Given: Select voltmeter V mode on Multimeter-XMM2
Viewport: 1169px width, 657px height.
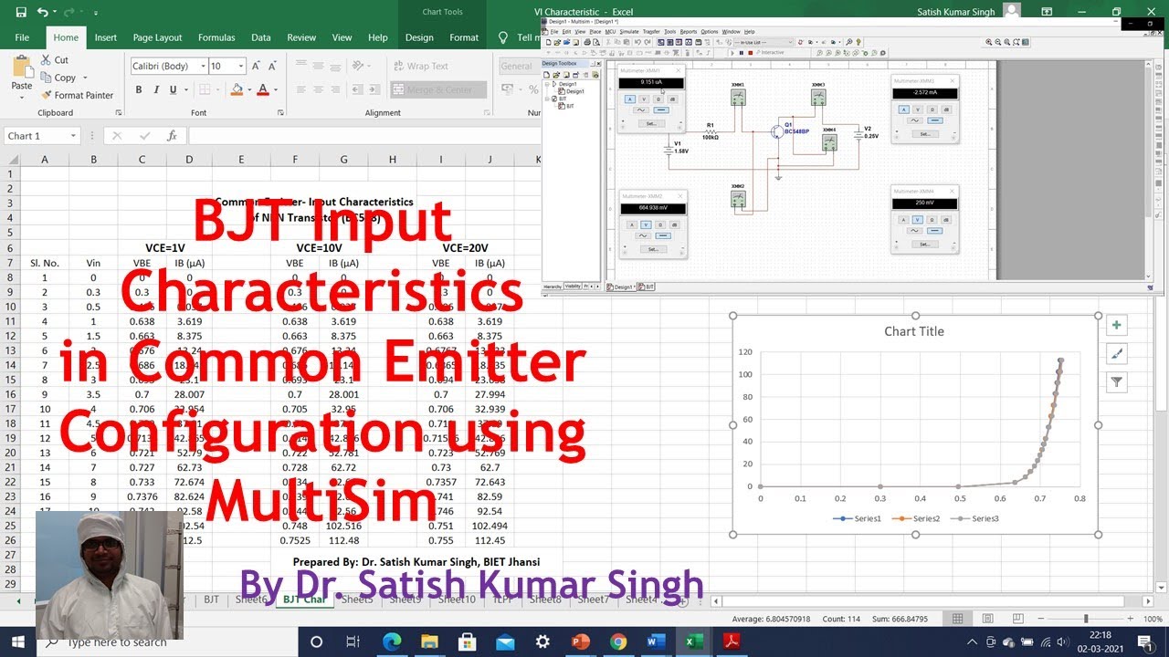Looking at the screenshot, I should point(646,224).
